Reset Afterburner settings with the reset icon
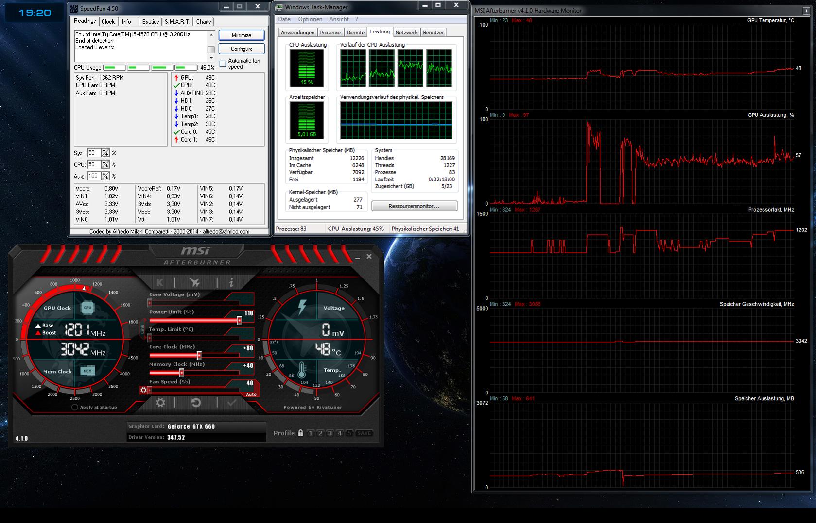This screenshot has height=523, width=816. pyautogui.click(x=196, y=402)
